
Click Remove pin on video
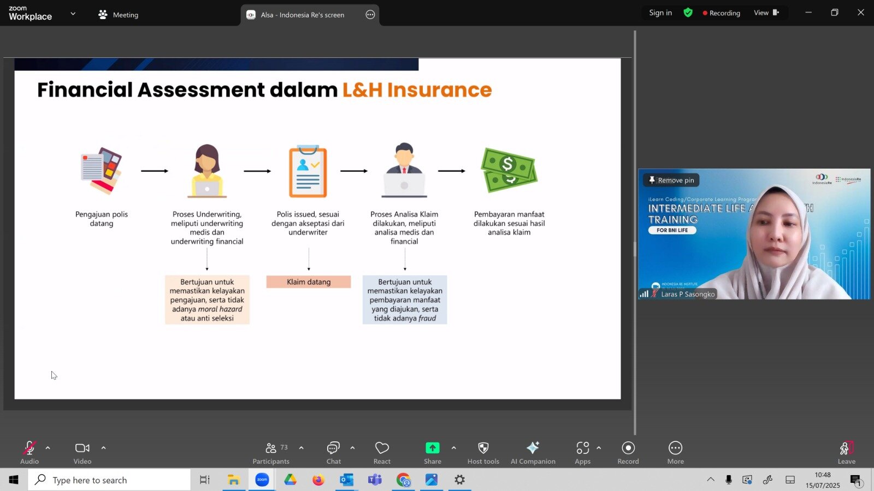coord(671,180)
